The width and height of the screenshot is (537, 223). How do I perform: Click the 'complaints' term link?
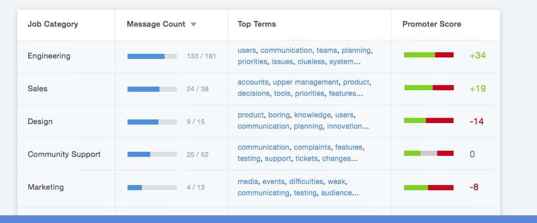click(312, 147)
